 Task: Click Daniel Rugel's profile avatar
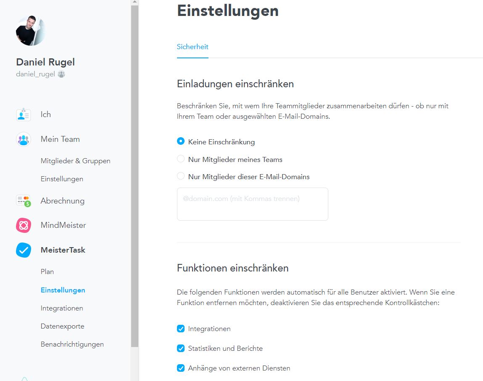tap(31, 31)
